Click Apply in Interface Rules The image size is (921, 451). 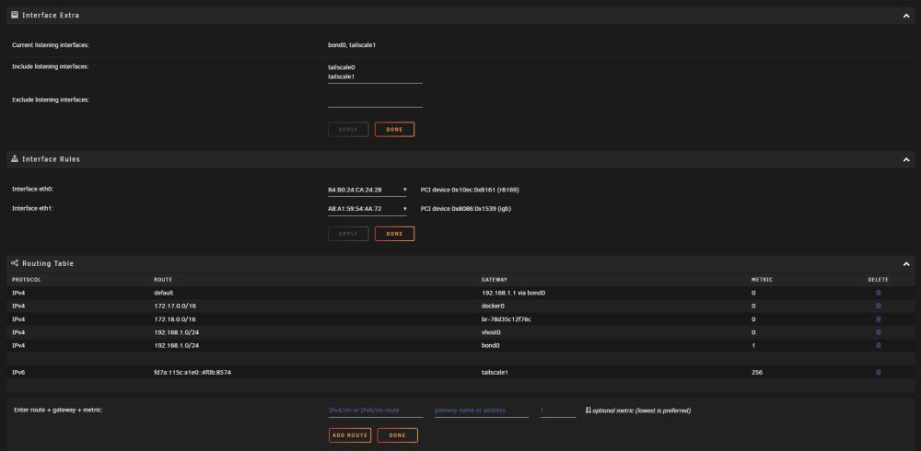[x=348, y=234]
